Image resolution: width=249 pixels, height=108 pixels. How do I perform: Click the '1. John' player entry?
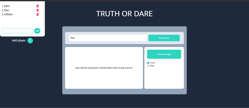pyautogui.click(x=6, y=6)
